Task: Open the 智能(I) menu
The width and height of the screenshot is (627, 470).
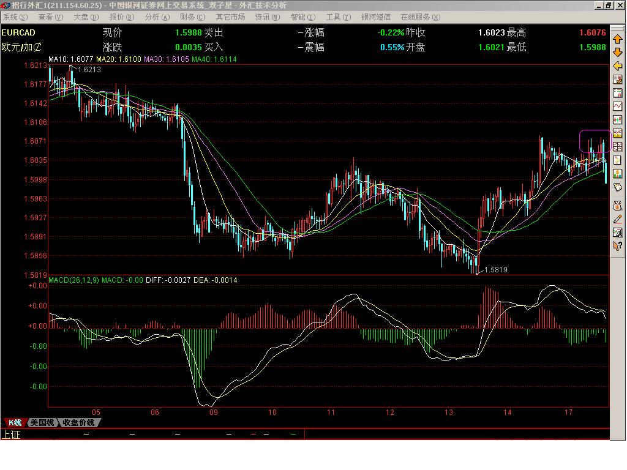Action: click(x=303, y=17)
